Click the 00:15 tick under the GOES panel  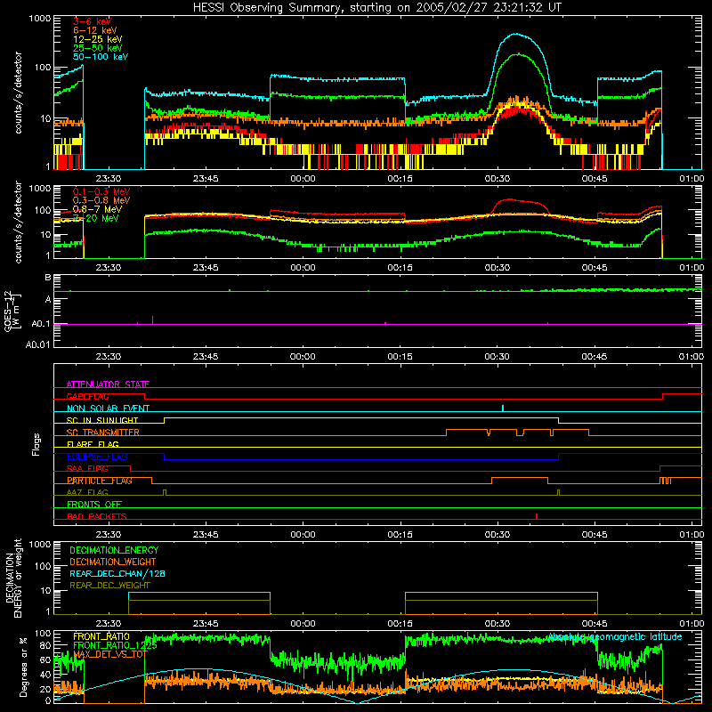pyautogui.click(x=400, y=357)
